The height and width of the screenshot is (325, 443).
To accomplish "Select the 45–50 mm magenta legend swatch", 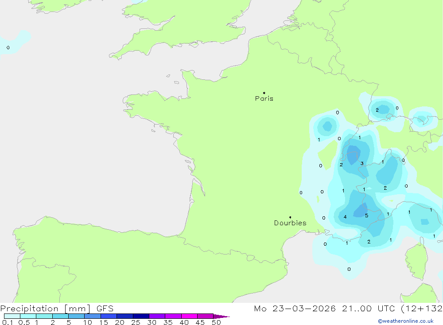I will pyautogui.click(x=205, y=316).
